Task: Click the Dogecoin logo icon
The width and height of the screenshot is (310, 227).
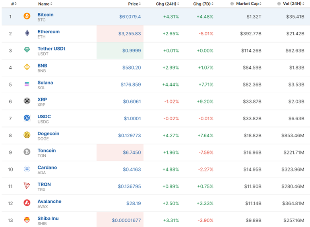Action: point(27,135)
